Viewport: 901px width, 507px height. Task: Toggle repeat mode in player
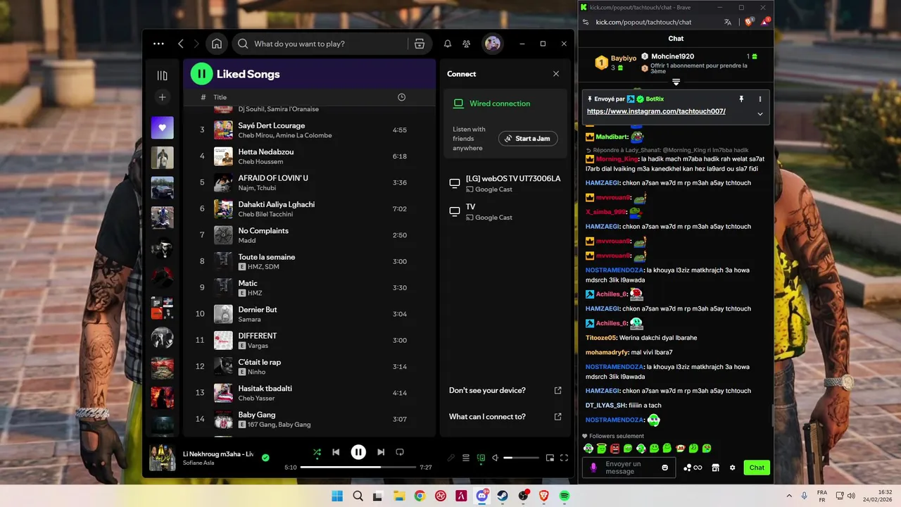tap(400, 452)
